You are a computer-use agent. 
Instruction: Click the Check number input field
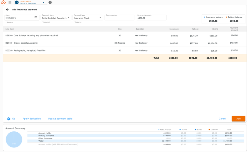120,18
